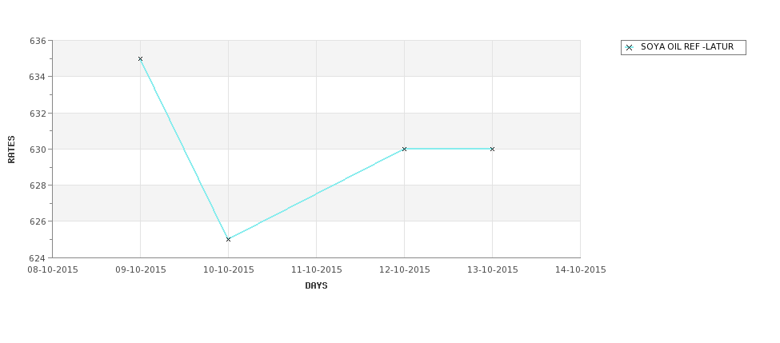Select the 13-10-2015 date tick label

pyautogui.click(x=493, y=270)
